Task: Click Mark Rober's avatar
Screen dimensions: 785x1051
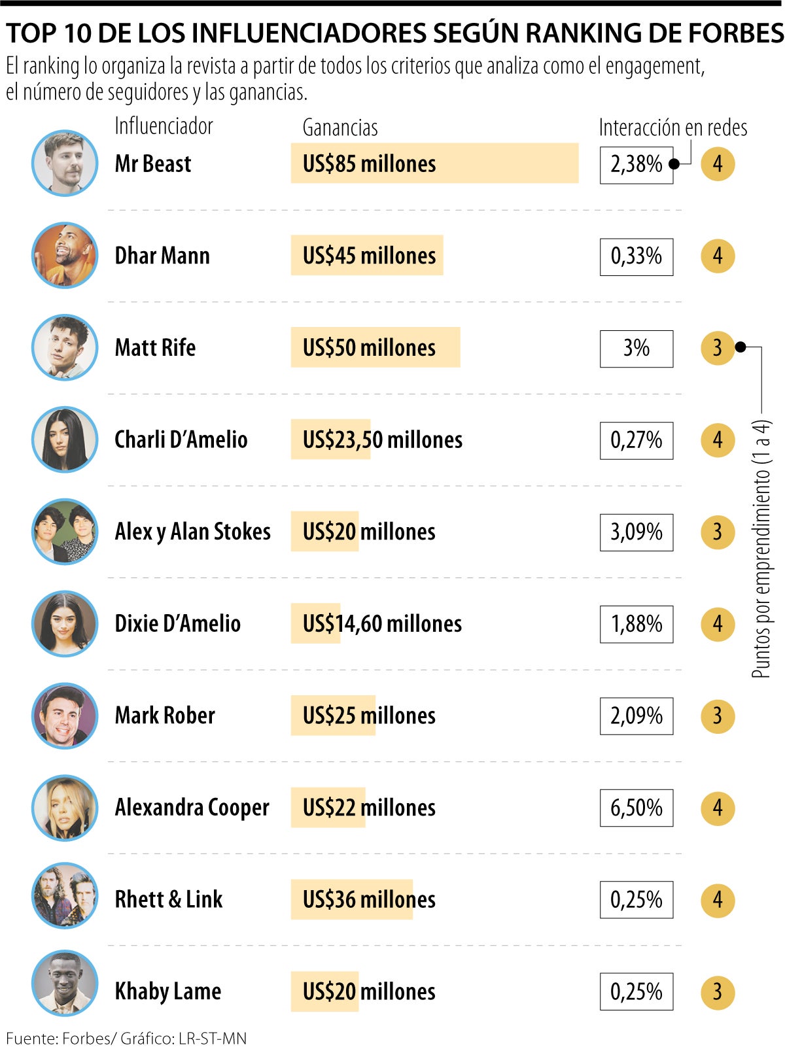Action: [65, 715]
